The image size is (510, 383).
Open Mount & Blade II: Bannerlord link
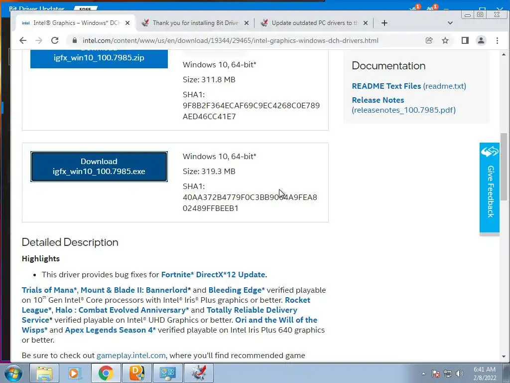[134, 290]
